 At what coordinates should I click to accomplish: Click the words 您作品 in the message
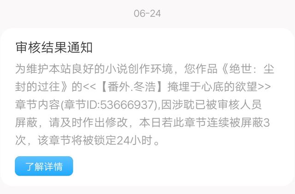tap(201, 69)
